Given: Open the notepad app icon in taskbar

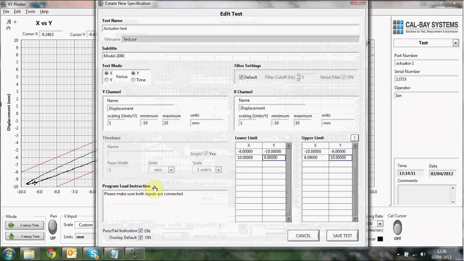Looking at the screenshot, I should click(113, 253).
